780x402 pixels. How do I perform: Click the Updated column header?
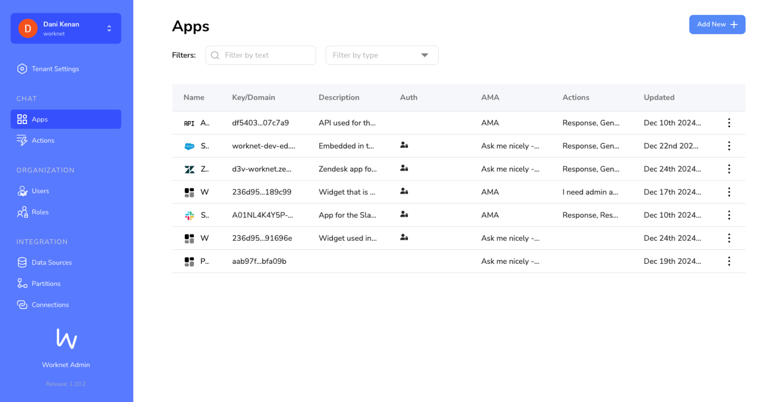(x=658, y=98)
